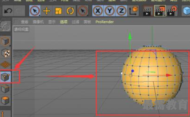Add a Cube primitive object
This screenshot has height=117, width=190.
186,11
